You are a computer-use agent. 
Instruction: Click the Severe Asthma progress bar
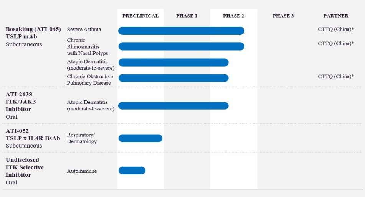[181, 31]
